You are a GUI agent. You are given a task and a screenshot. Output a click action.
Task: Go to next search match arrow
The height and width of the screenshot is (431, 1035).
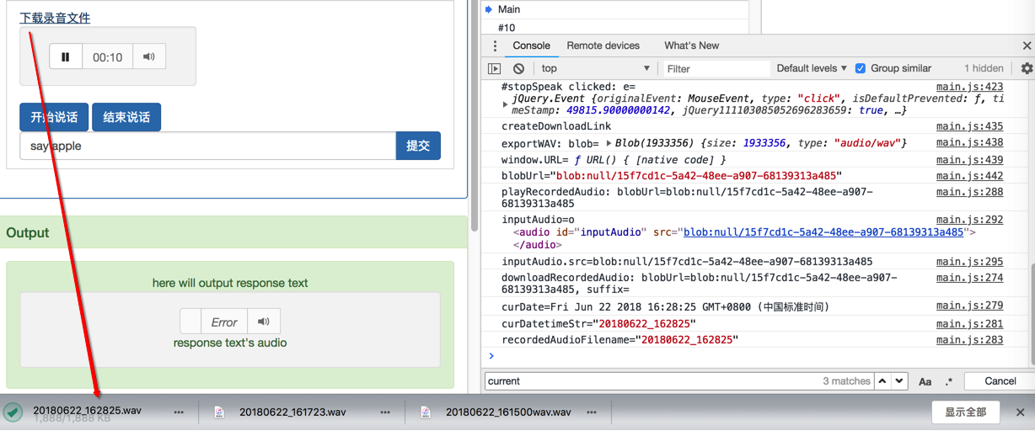899,381
